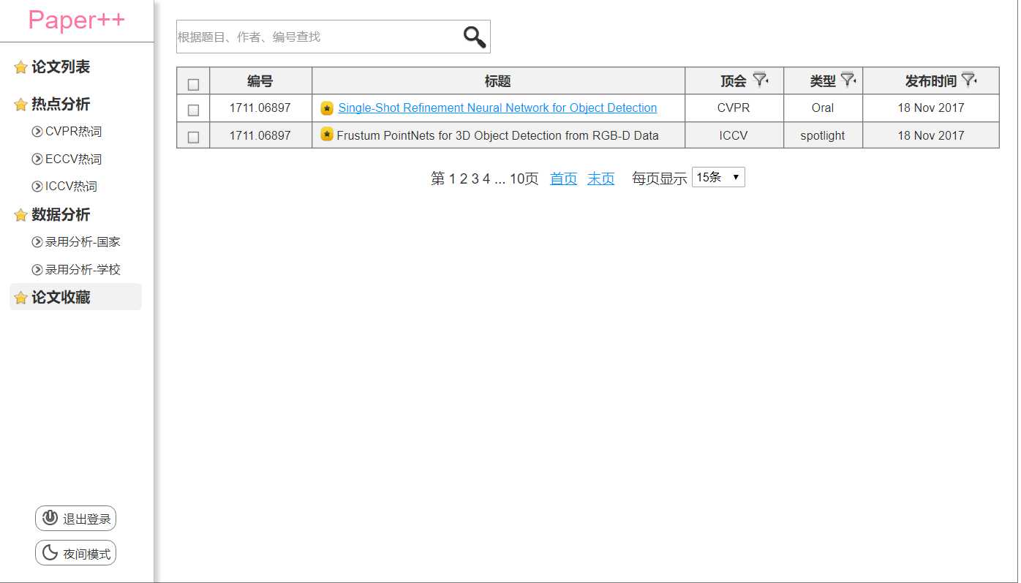Click the 标题 column header
Viewport: 1021px width, 583px height.
pyautogui.click(x=498, y=82)
